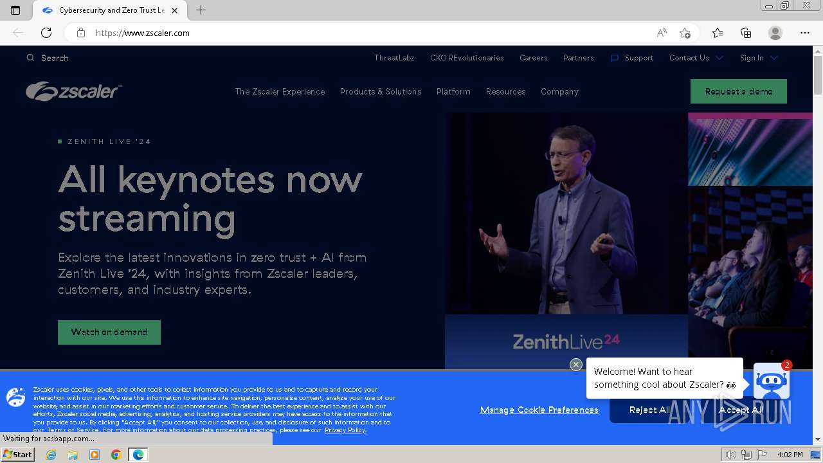The height and width of the screenshot is (463, 823).
Task: Open The Zscaler Experience menu
Action: pos(280,91)
